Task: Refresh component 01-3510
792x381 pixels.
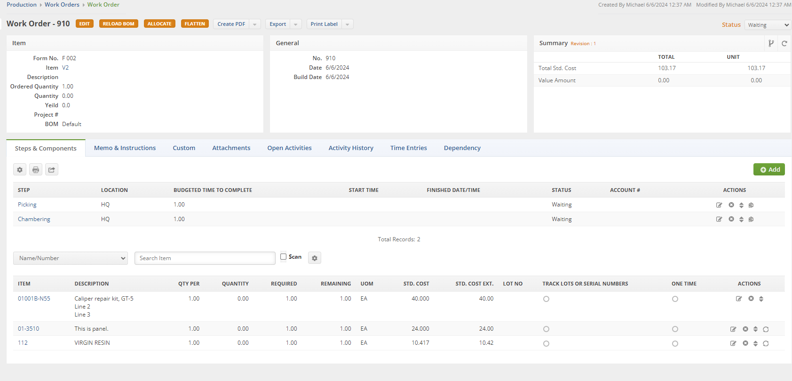Action: coord(766,329)
